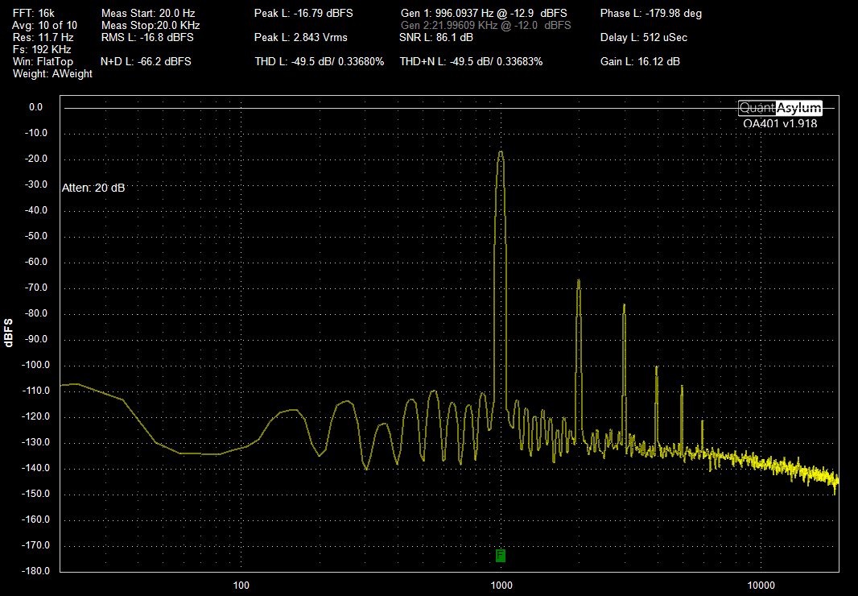Click the 'Win: FlatTop' window setting

(x=43, y=61)
